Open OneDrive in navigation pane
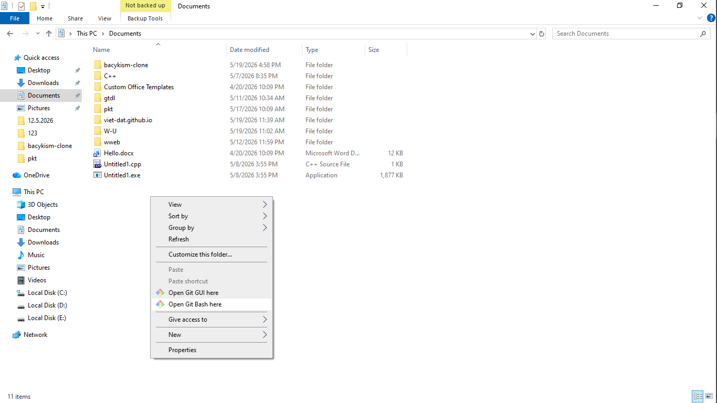Screen dimensions: 717x403 pyautogui.click(x=36, y=175)
